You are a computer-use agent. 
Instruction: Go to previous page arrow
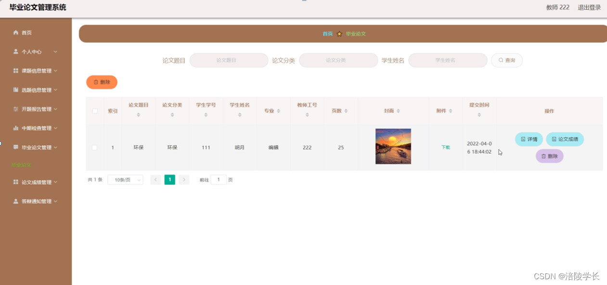[155, 180]
